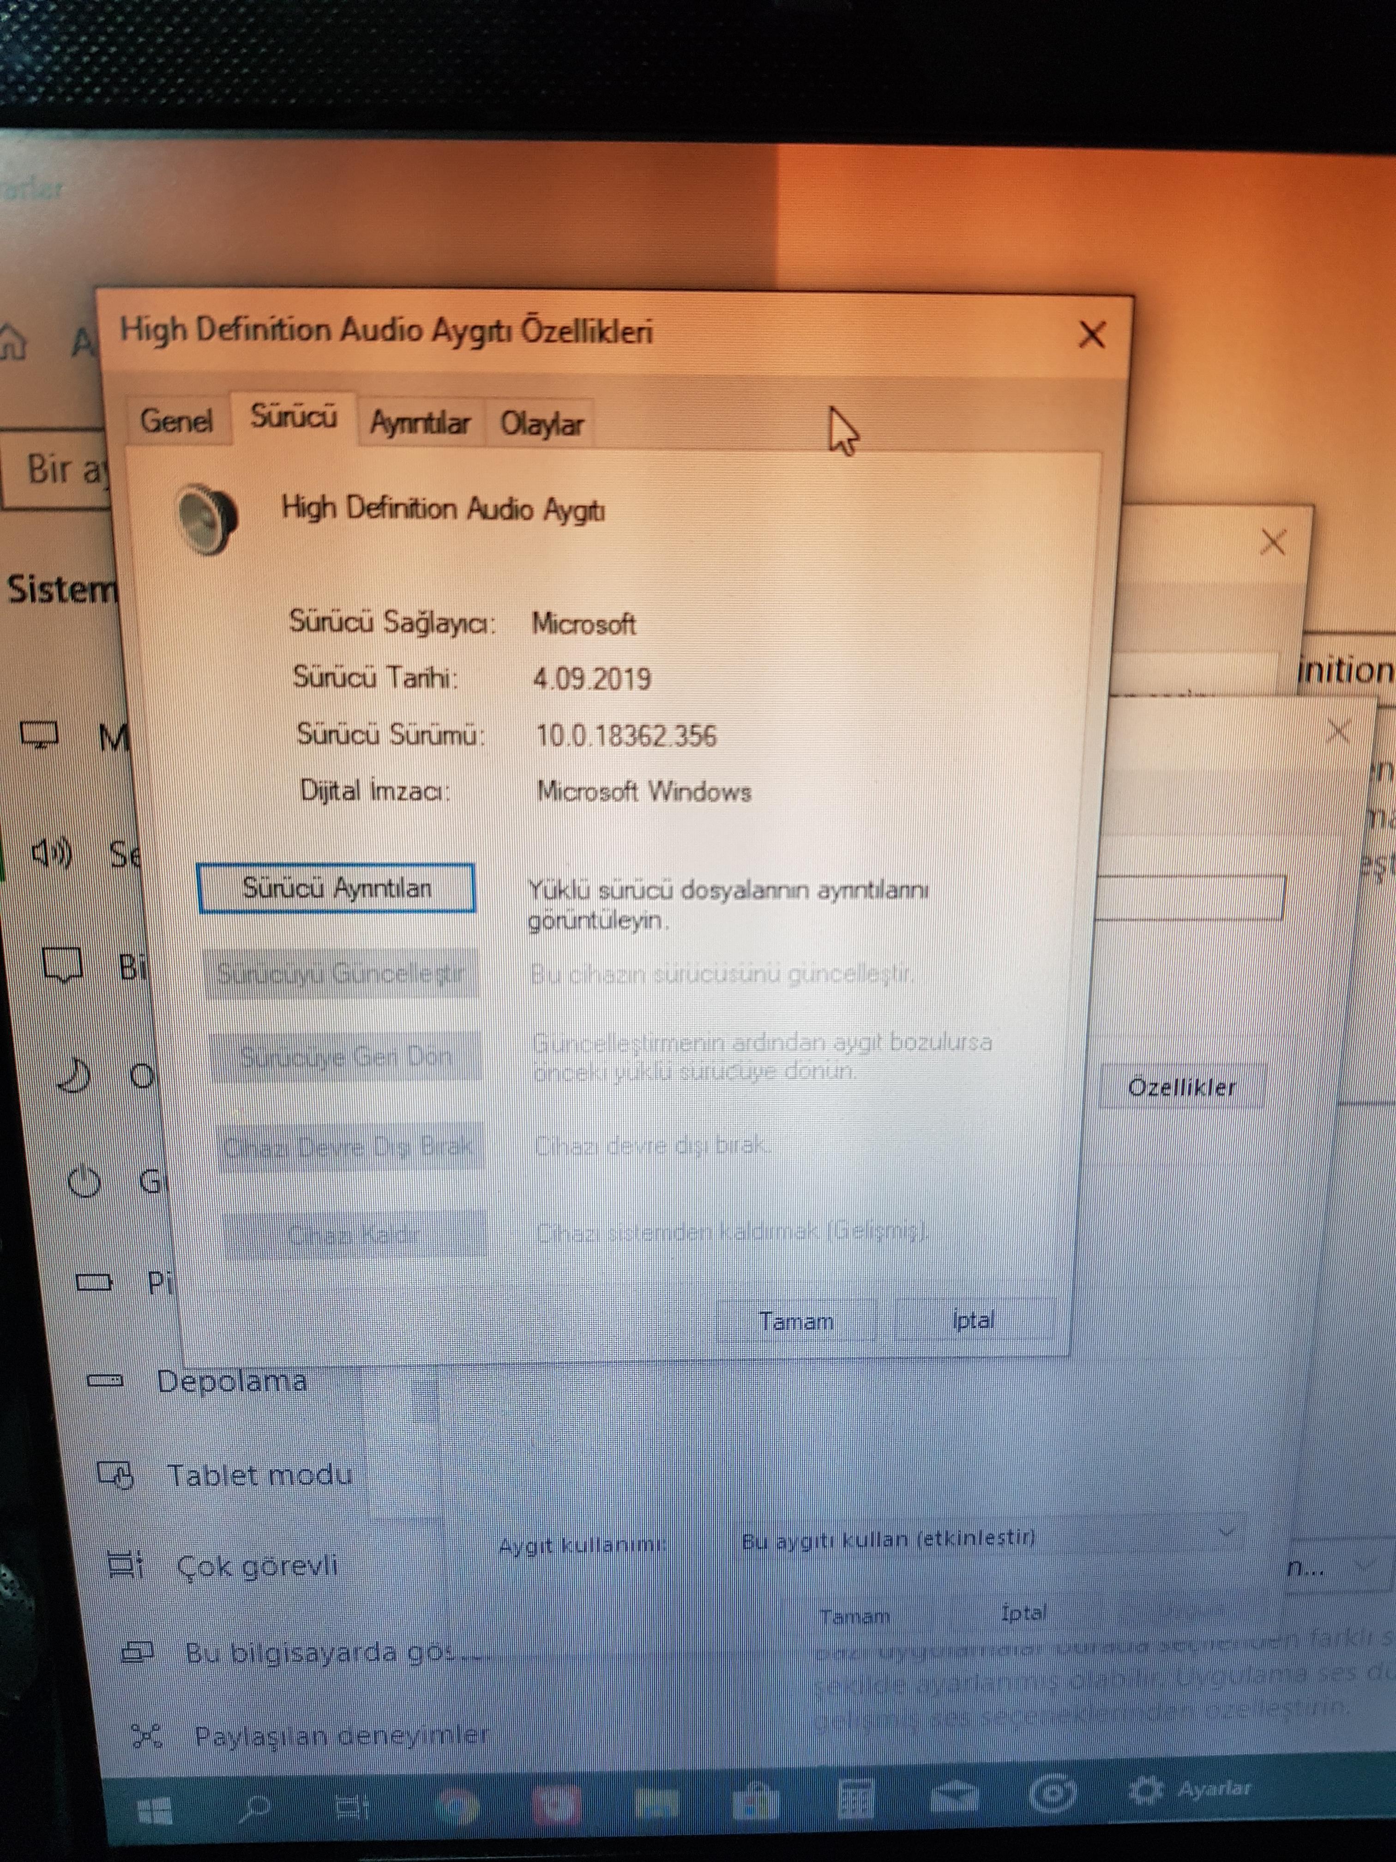Click the Sürücü Ayrıntıları button
This screenshot has width=1396, height=1862.
tap(337, 887)
